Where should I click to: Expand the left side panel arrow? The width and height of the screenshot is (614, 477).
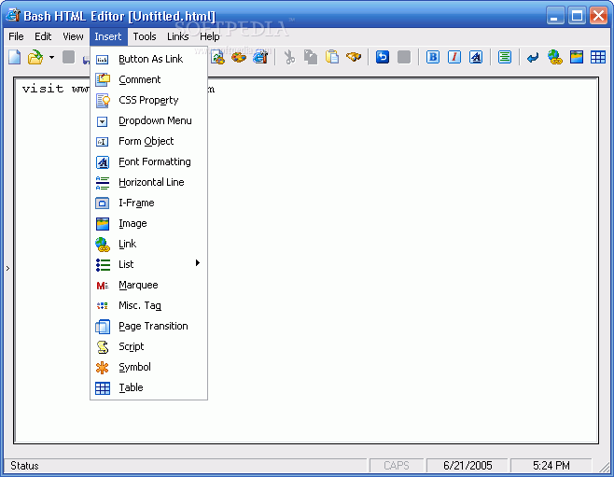[x=7, y=269]
